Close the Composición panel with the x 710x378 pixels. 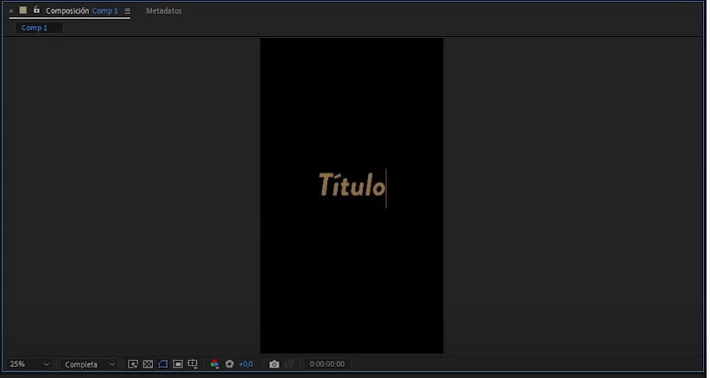click(x=11, y=11)
